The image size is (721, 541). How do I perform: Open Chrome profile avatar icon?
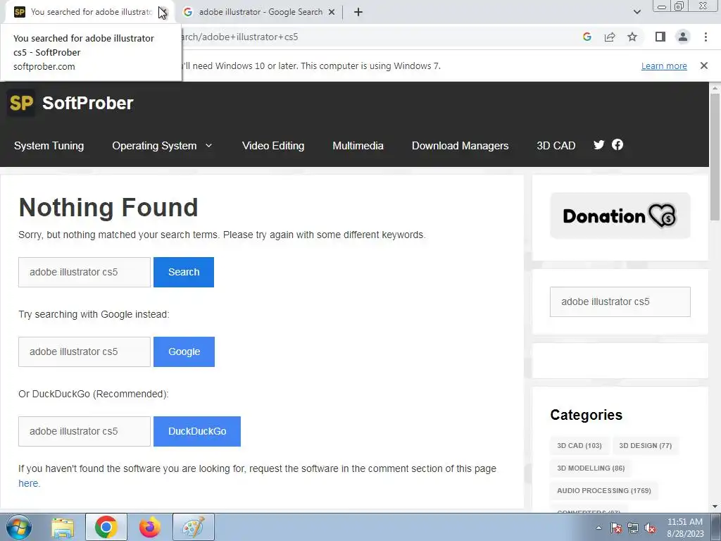click(x=683, y=37)
